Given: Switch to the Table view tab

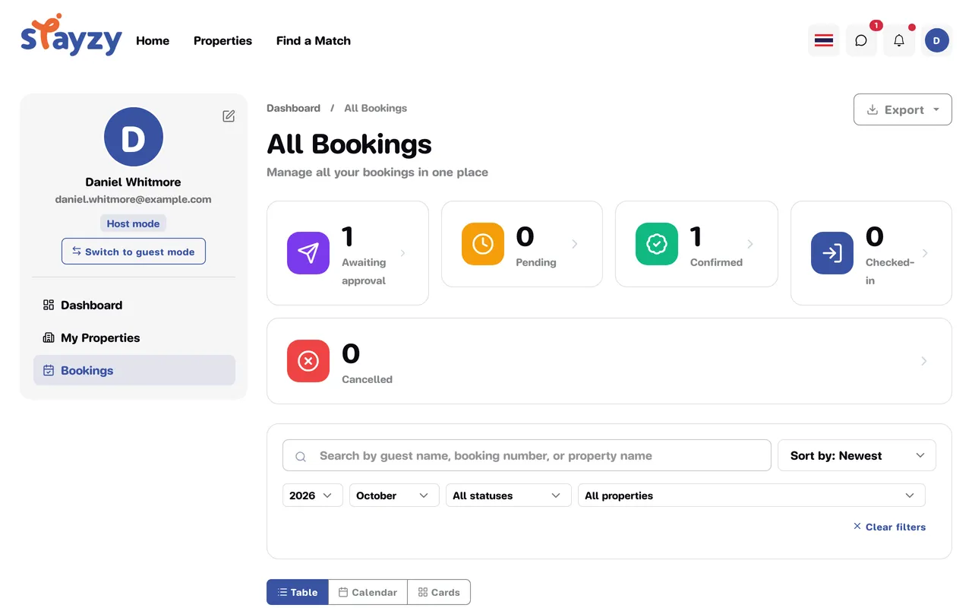Looking at the screenshot, I should click(x=298, y=592).
